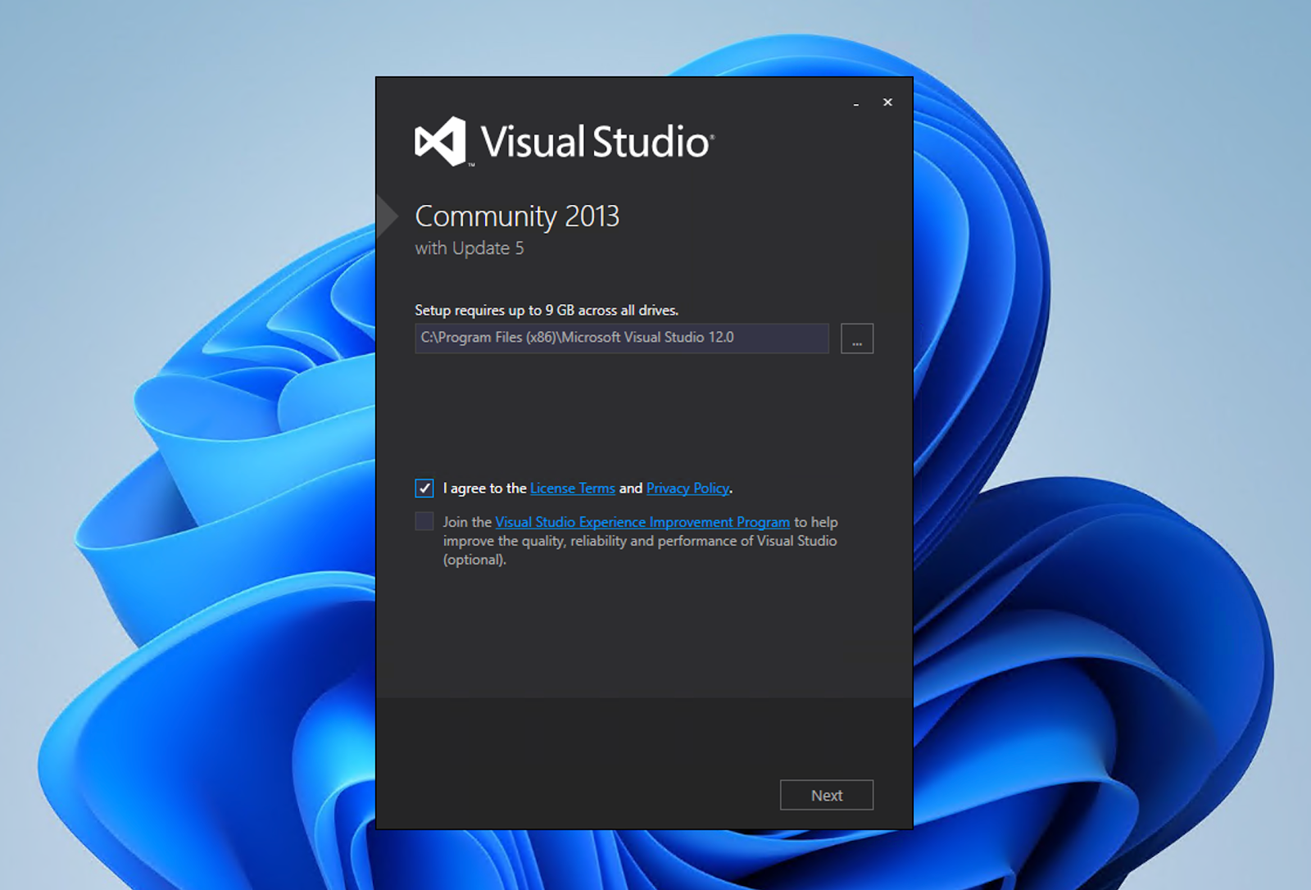Viewport: 1311px width, 890px height.
Task: Click the 'Community 2013' heading text
Action: tap(517, 216)
